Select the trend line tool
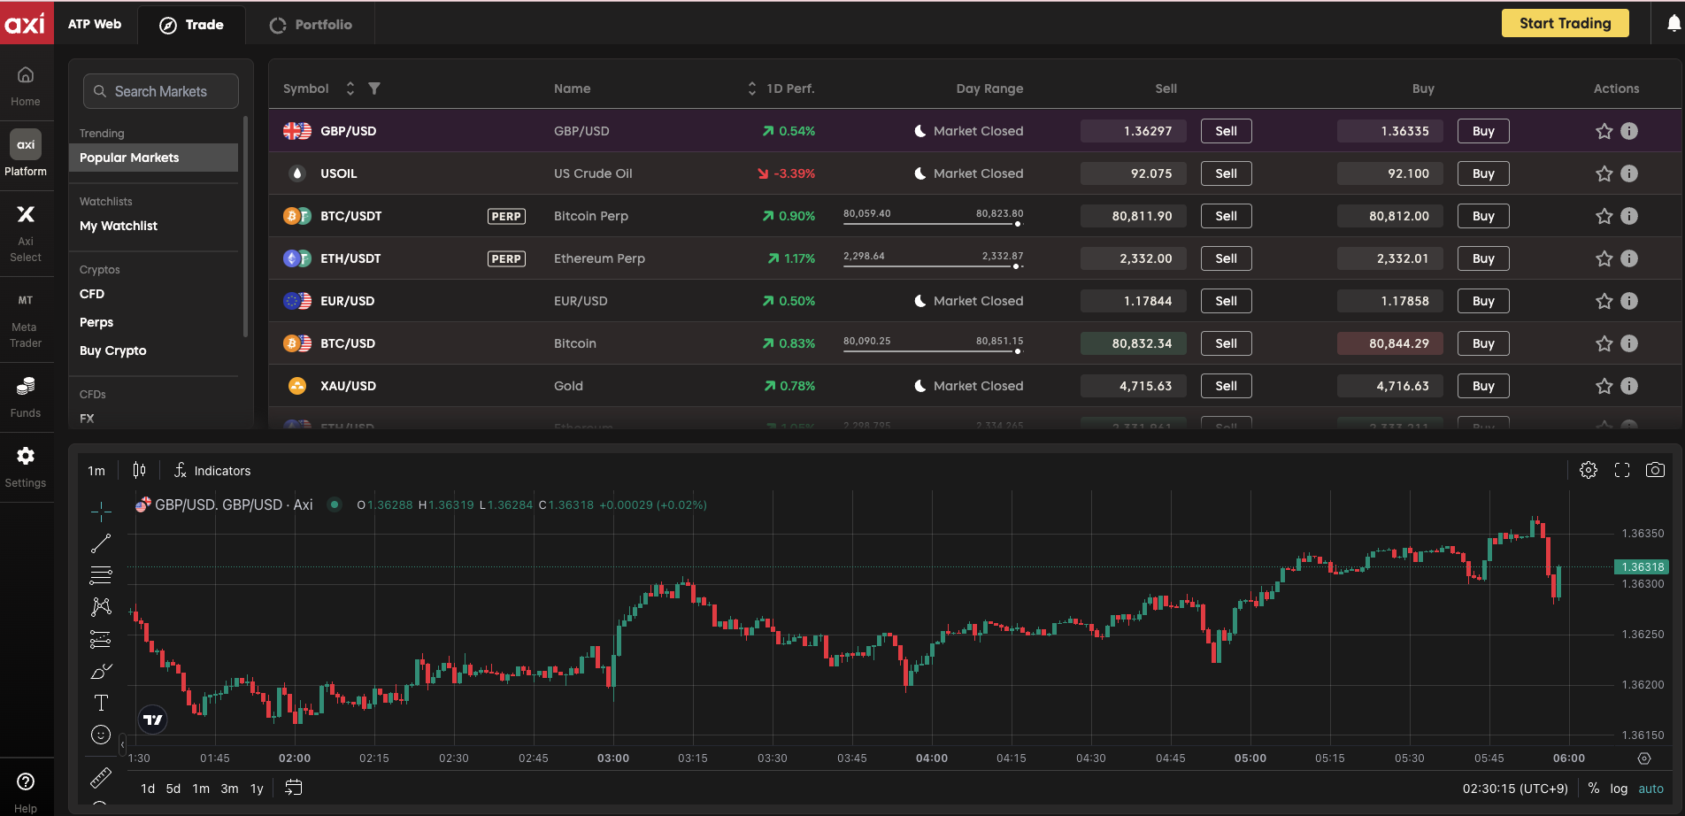Screen dimensions: 1685x816 pos(101,543)
